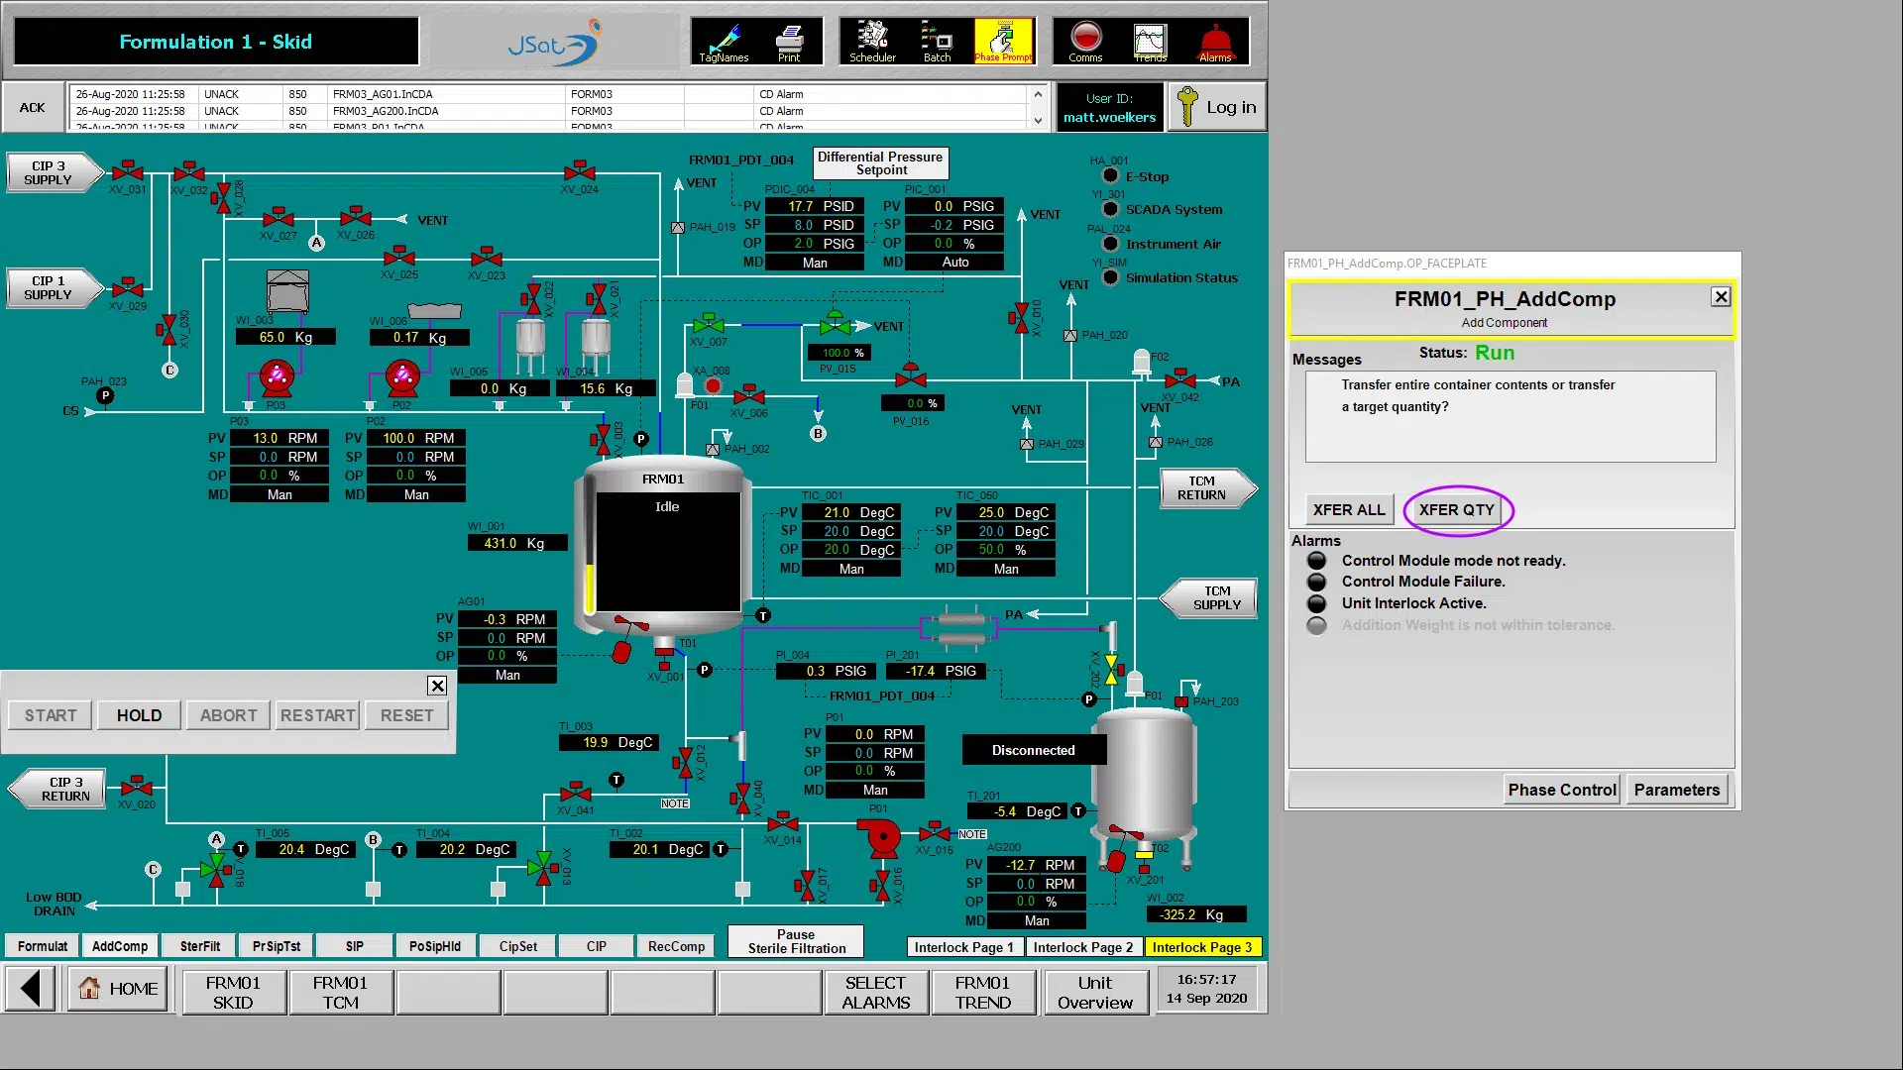Viewport: 1903px width, 1070px height.
Task: Select valve XV_041 symbol
Action: tap(576, 793)
